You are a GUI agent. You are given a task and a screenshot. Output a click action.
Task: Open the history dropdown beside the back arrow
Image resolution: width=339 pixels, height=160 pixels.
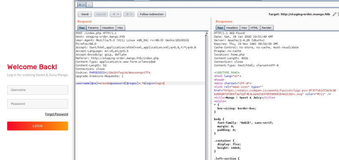[119, 14]
